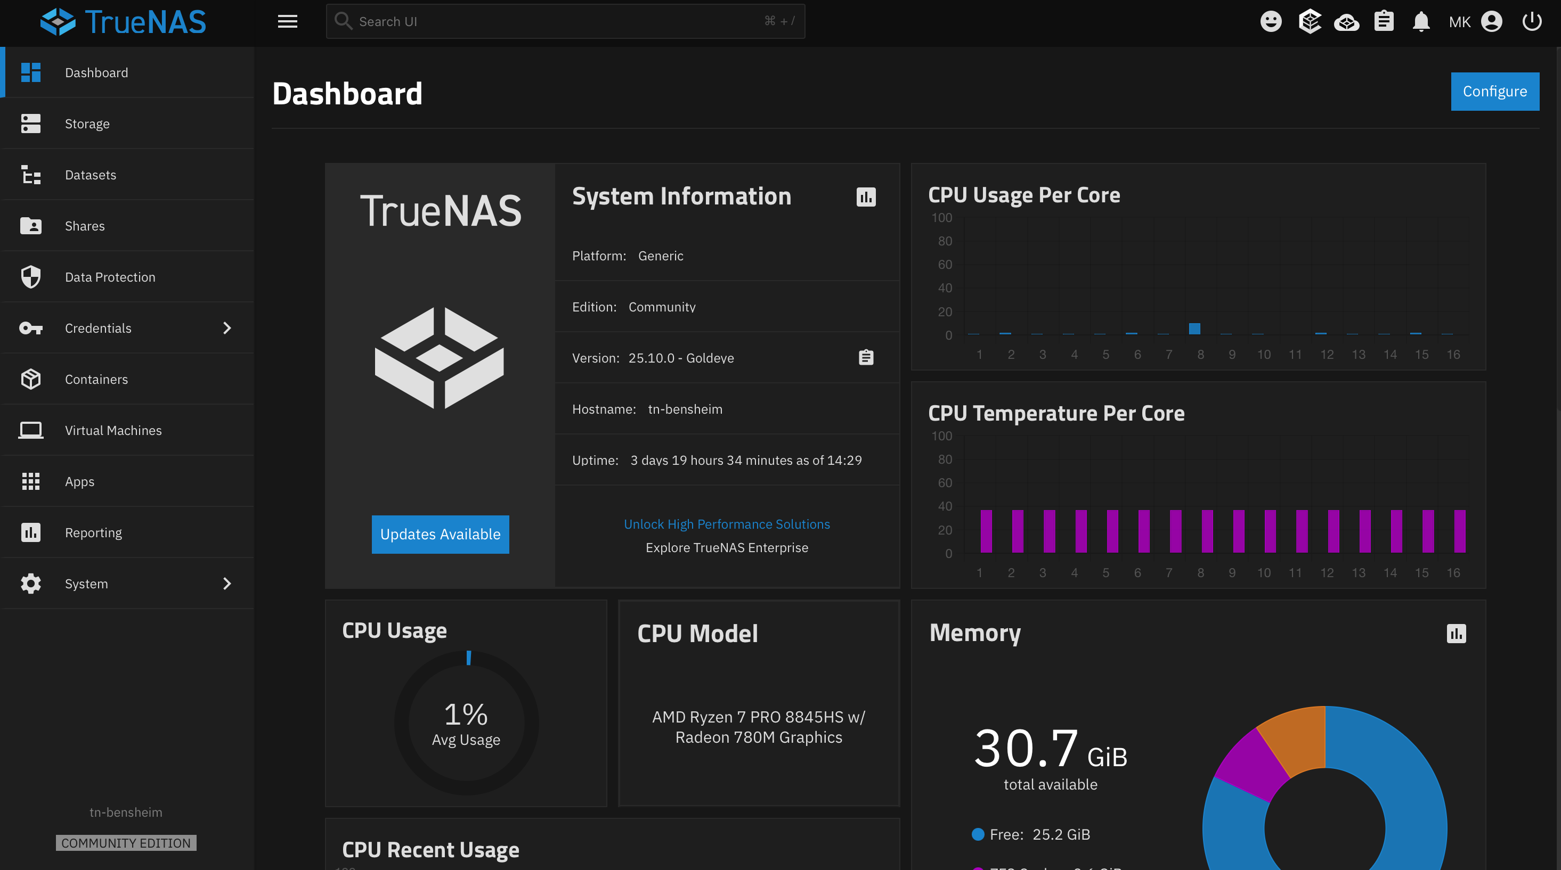The height and width of the screenshot is (870, 1561).
Task: Select the Datasets sidebar icon
Action: tap(30, 174)
